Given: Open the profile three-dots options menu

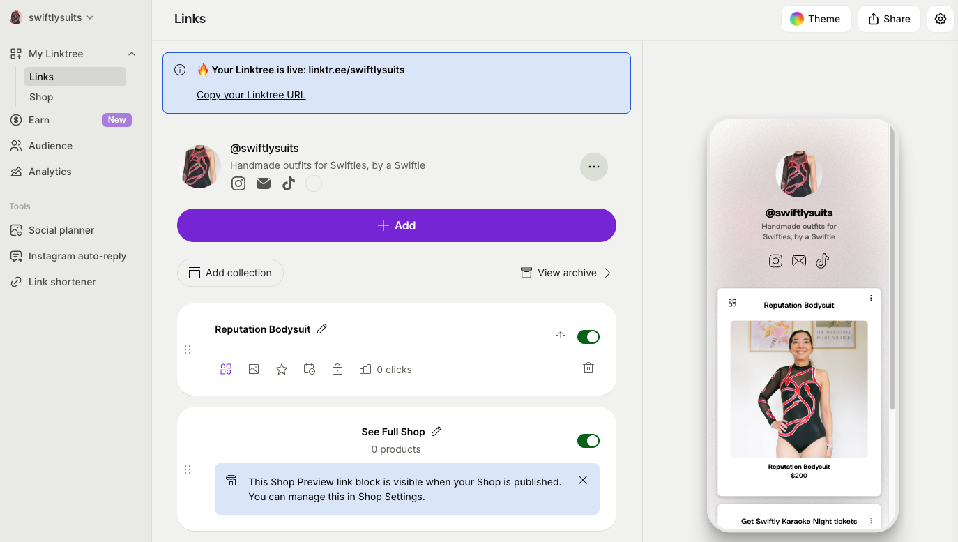Looking at the screenshot, I should point(594,167).
